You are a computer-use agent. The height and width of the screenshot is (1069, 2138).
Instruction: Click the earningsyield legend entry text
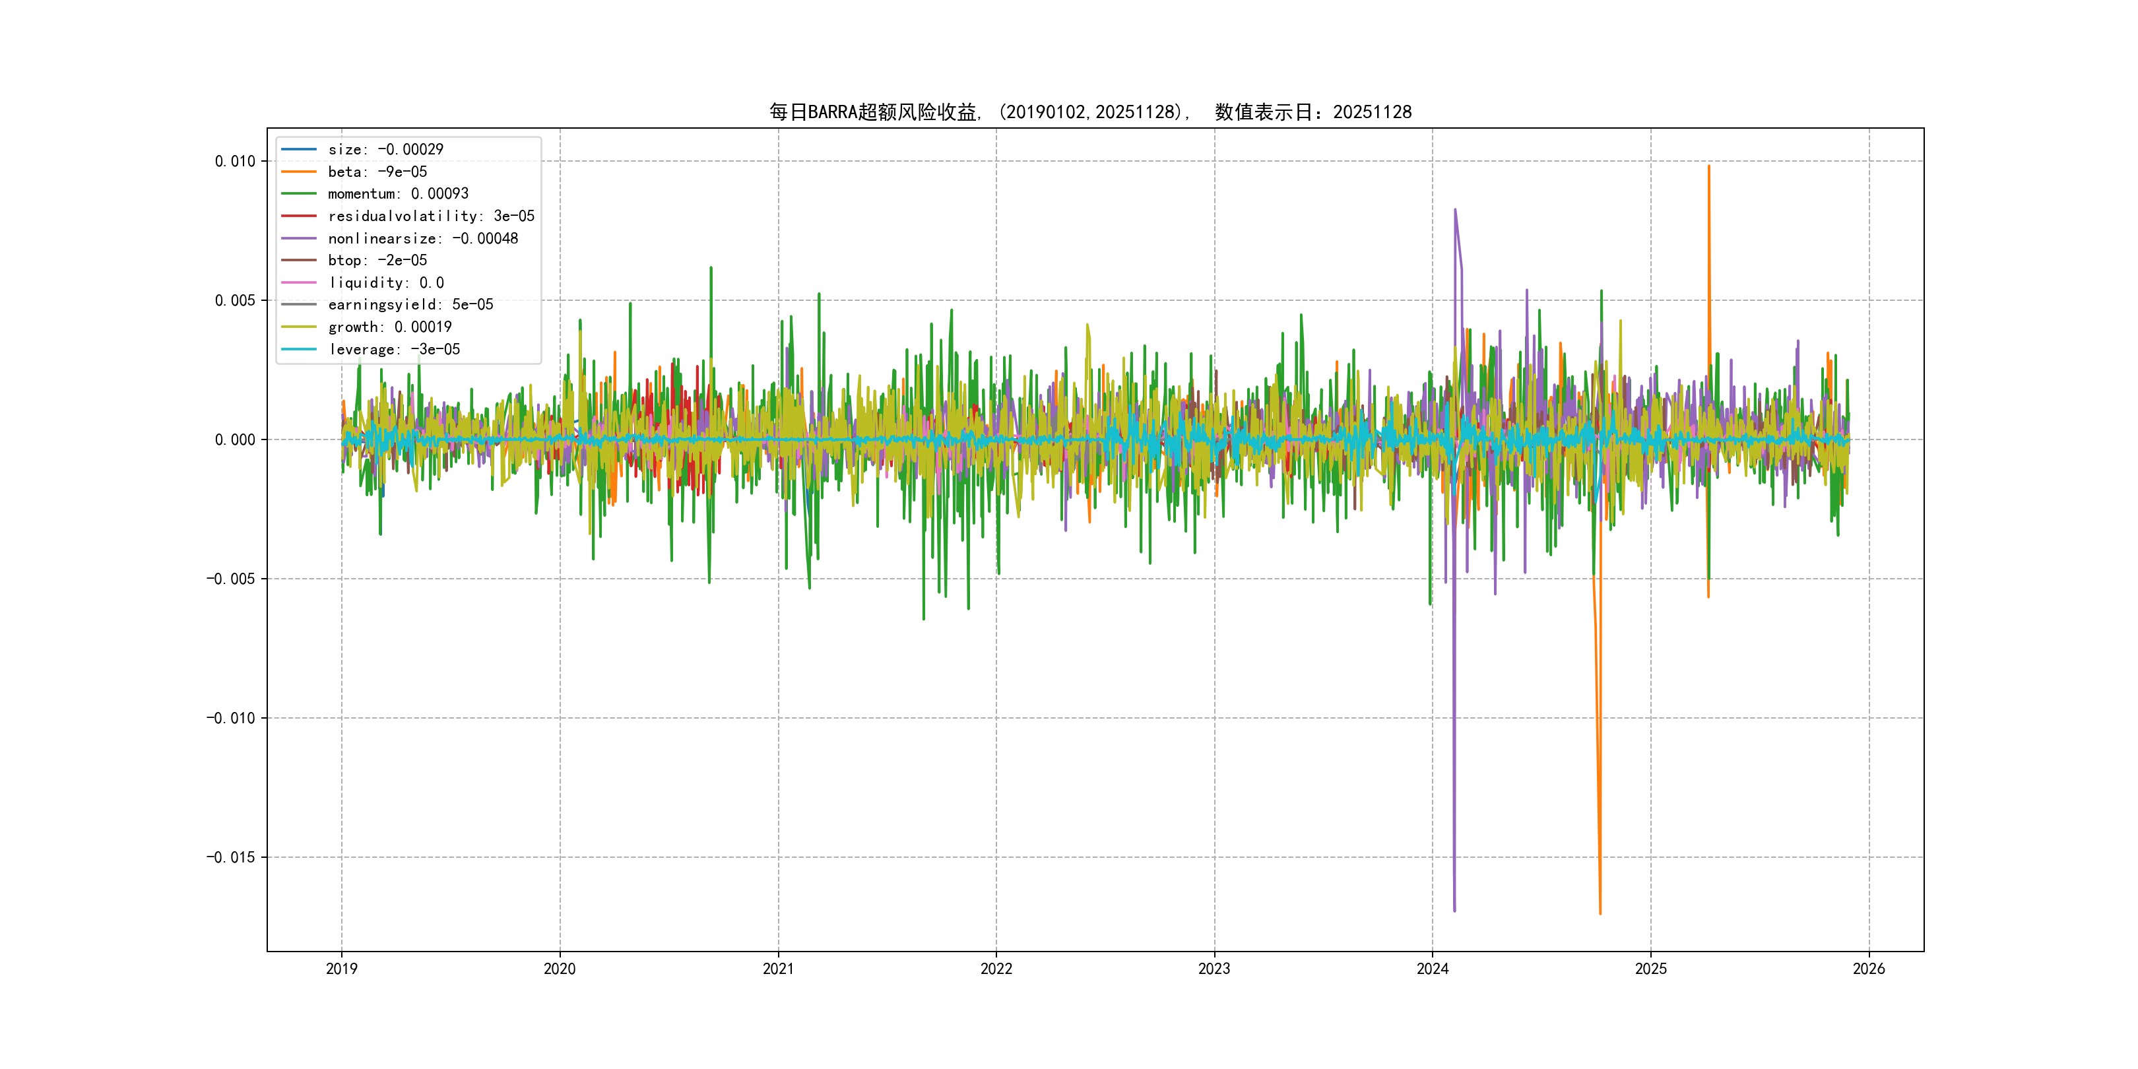pyautogui.click(x=410, y=305)
